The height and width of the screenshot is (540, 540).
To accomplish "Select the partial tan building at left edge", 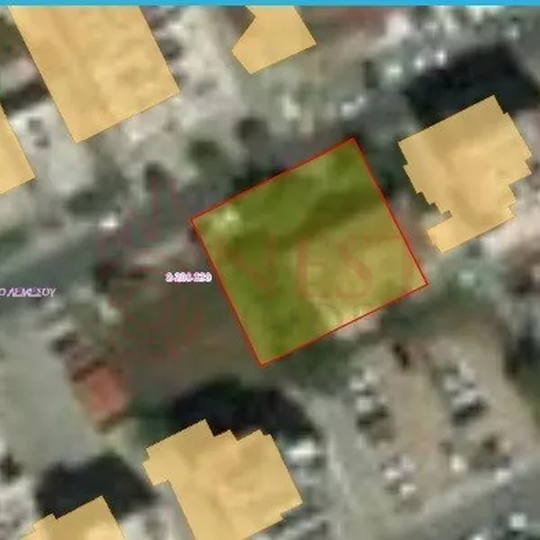I will coord(13,153).
